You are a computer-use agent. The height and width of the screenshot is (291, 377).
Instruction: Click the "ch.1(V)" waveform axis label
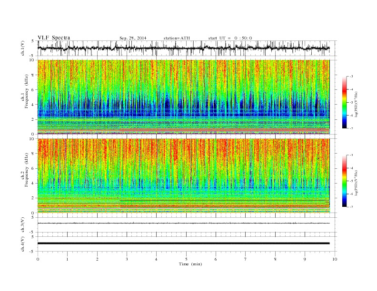click(23, 48)
